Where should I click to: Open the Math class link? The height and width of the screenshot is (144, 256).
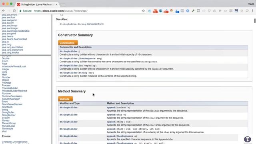coord(4,75)
